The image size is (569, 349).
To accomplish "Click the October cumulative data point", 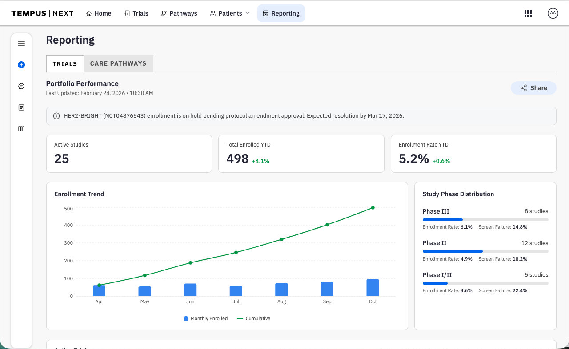I will point(373,208).
